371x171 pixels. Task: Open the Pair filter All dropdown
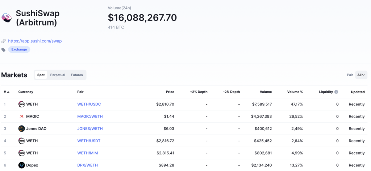[x=361, y=75]
